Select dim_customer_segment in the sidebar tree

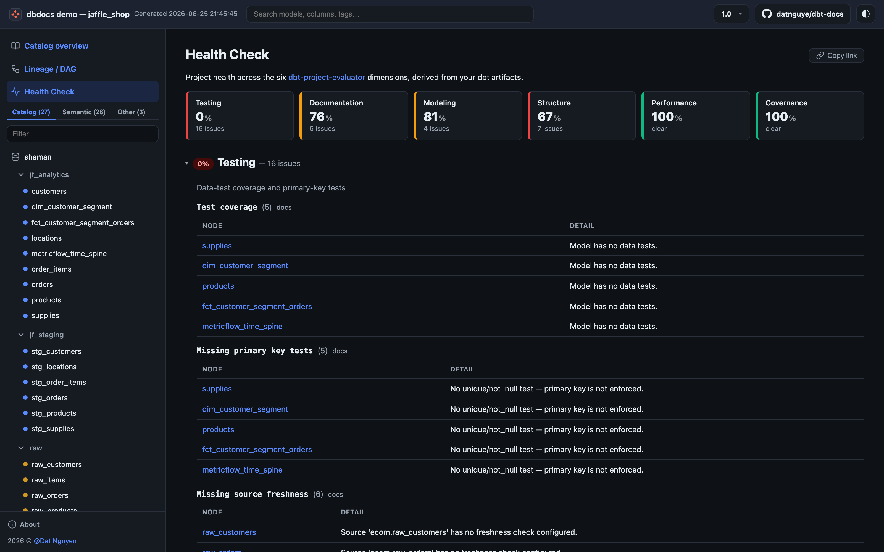coord(72,207)
